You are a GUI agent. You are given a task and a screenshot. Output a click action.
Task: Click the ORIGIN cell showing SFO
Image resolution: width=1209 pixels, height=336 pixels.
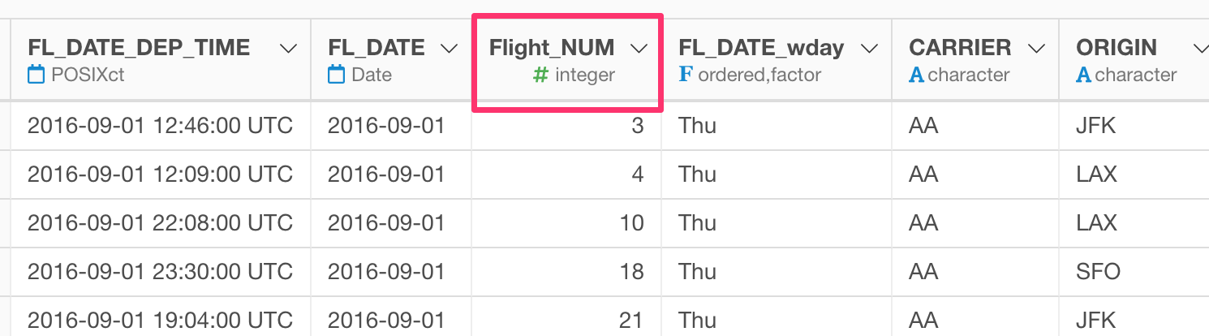(1134, 271)
